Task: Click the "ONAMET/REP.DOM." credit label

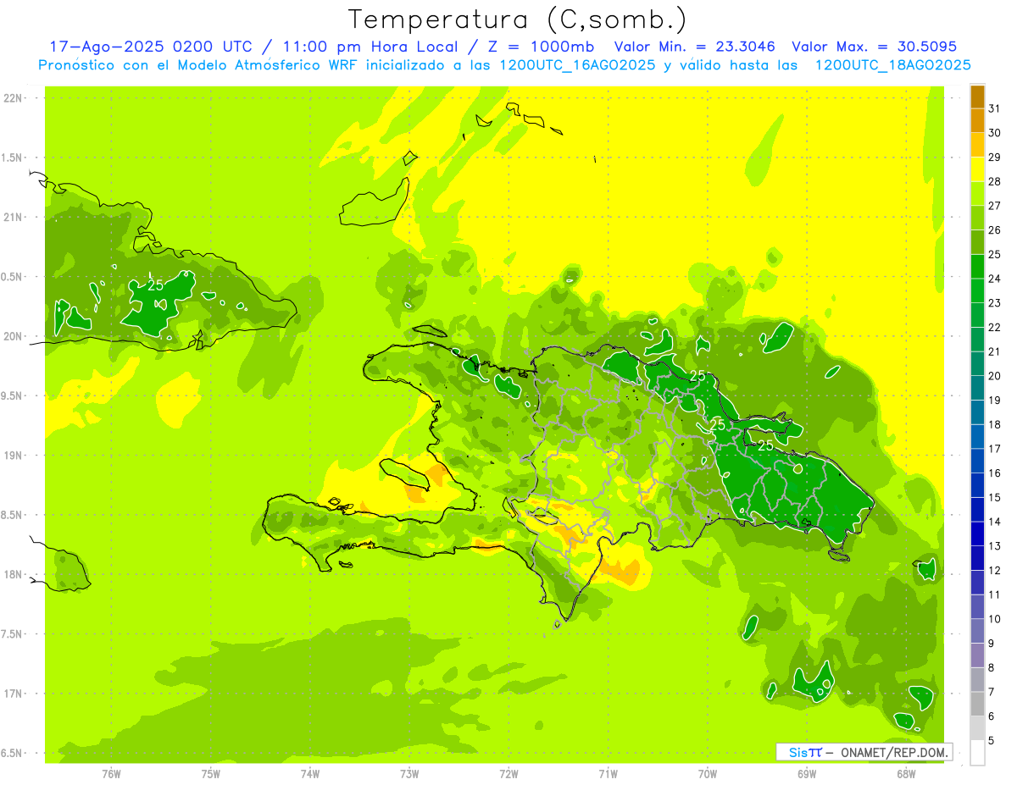Action: point(895,752)
